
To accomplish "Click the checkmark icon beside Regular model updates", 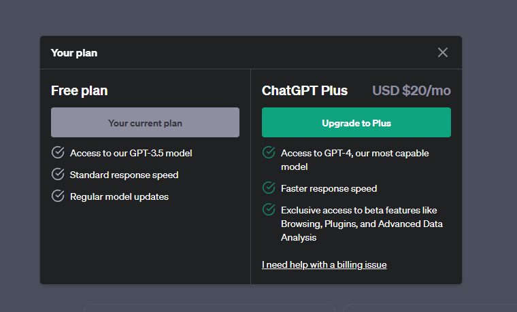I will pyautogui.click(x=58, y=196).
